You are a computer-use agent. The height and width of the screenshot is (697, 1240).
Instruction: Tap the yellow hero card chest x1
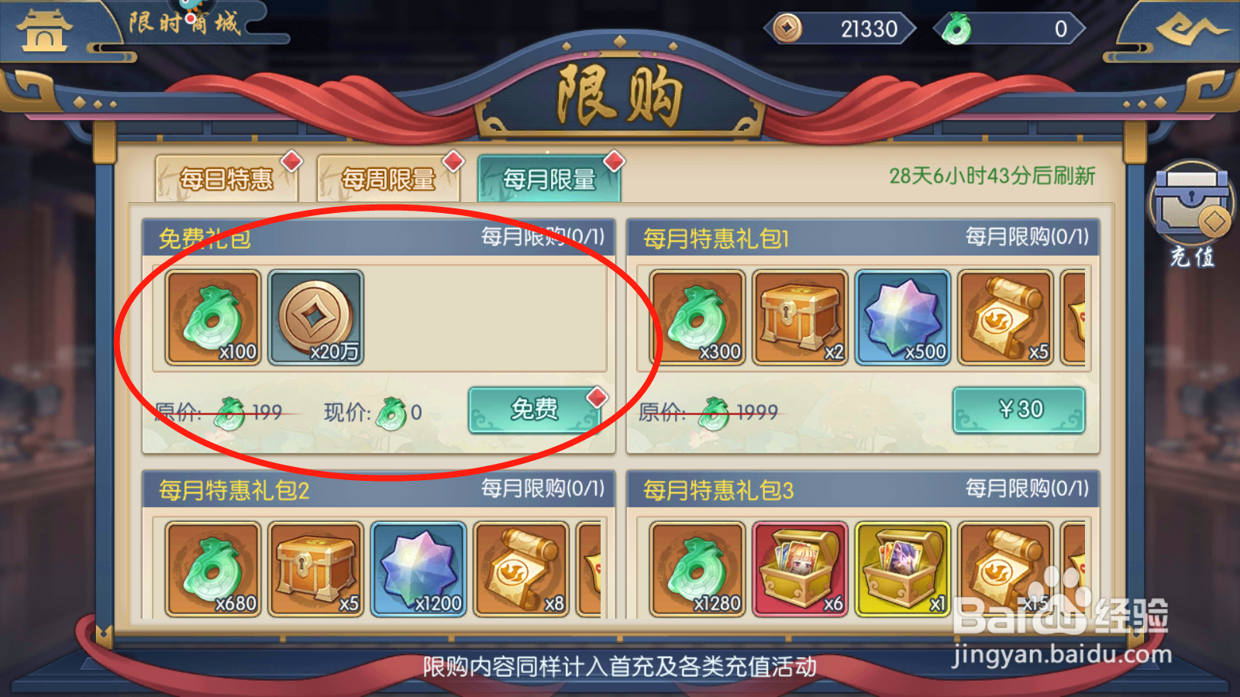coord(903,569)
